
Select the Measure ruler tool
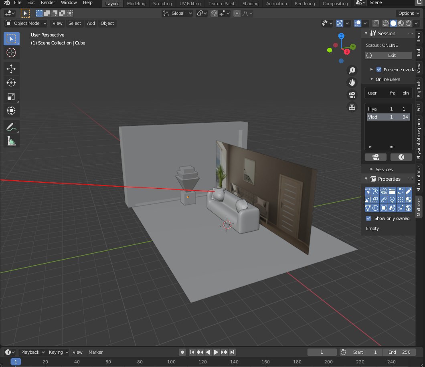(11, 141)
